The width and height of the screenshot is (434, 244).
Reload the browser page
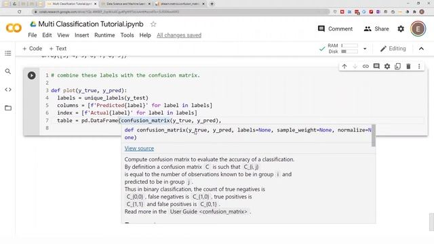pyautogui.click(x=20, y=12)
